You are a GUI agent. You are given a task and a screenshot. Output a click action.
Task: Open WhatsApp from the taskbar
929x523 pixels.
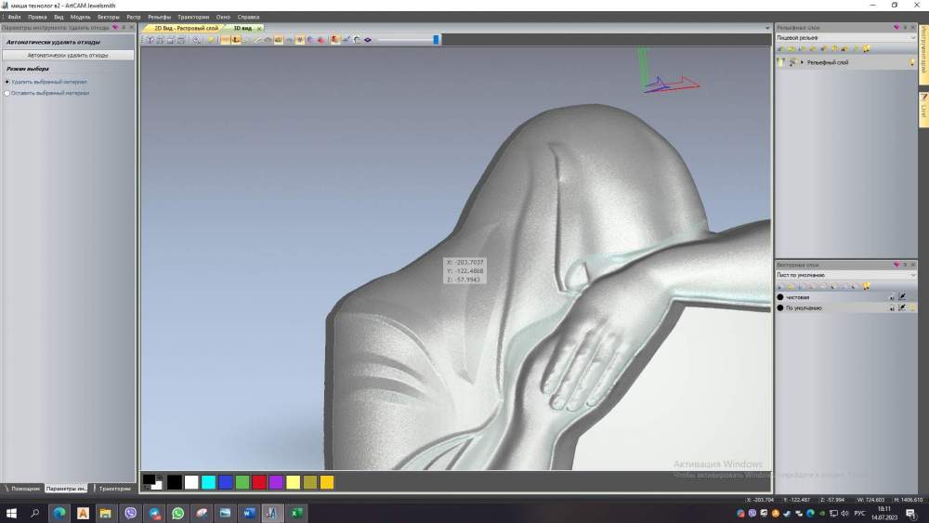tap(177, 513)
